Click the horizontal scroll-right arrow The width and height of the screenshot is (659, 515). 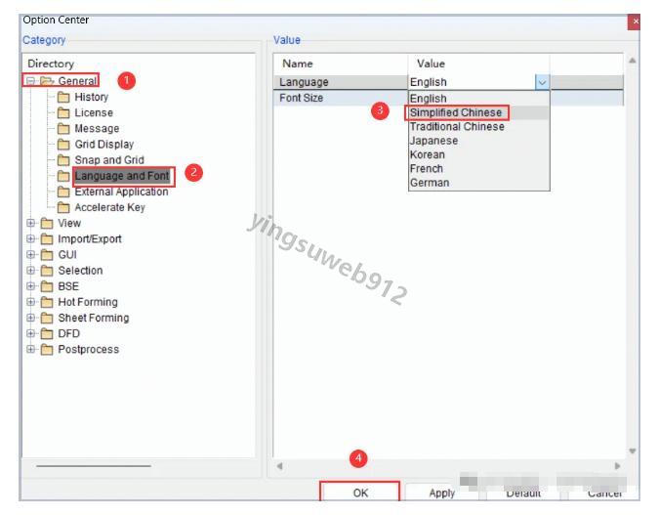tap(617, 466)
